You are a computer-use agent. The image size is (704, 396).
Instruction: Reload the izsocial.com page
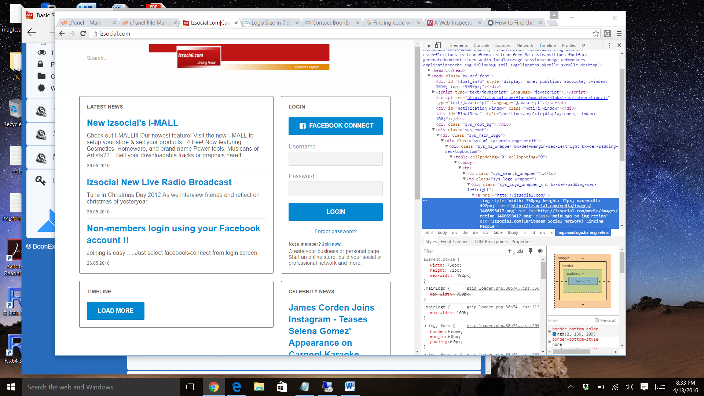(x=83, y=34)
